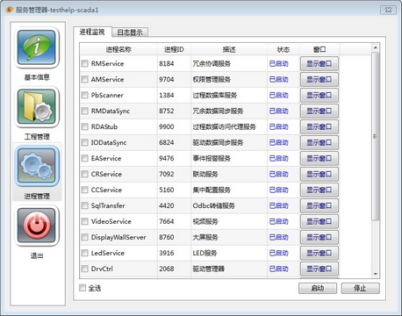Click the 状态 column header
Screen dimensions: 402x316
[284, 49]
